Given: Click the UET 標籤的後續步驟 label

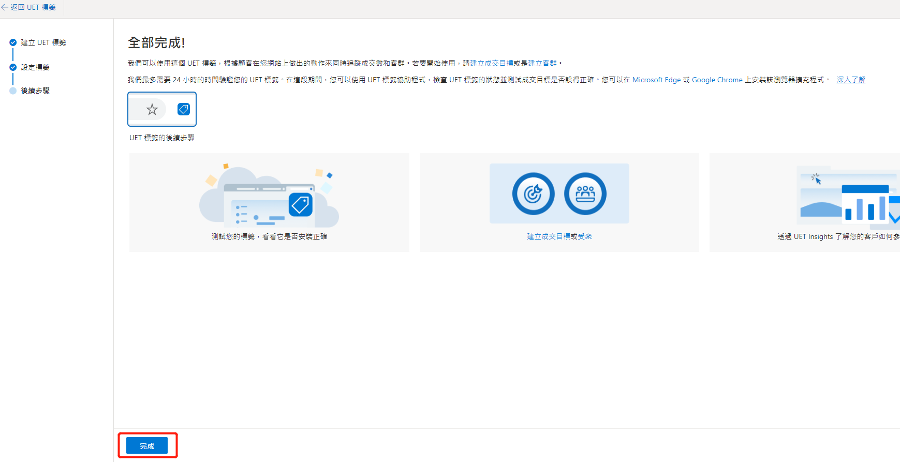Looking at the screenshot, I should [162, 138].
